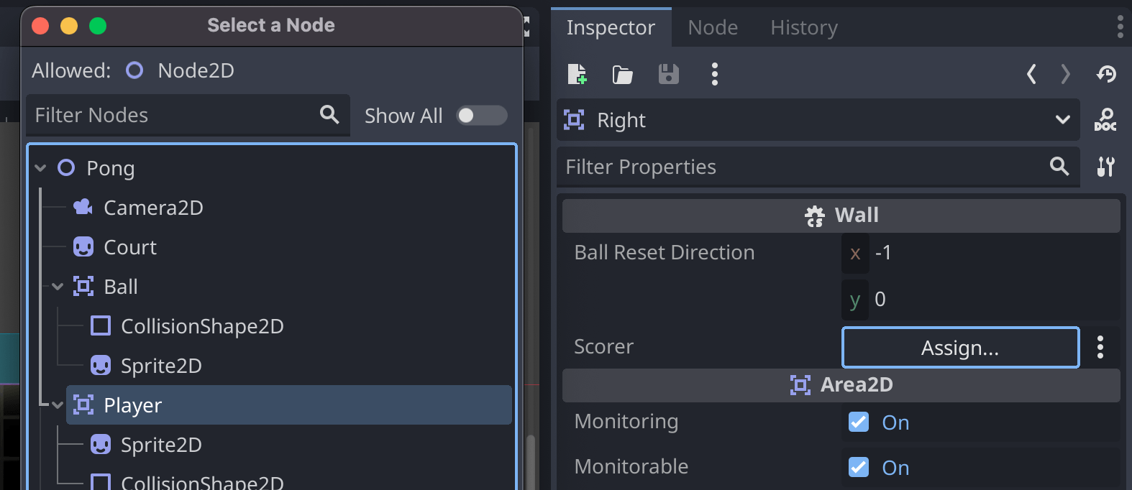Click the Scorer Assign button
1132x490 pixels.
tap(960, 348)
